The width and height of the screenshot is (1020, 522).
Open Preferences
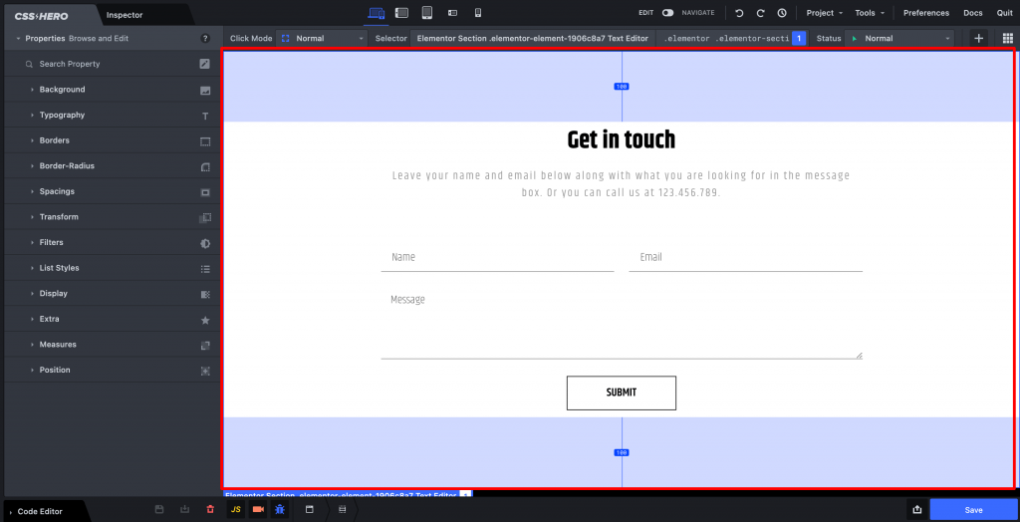(926, 13)
